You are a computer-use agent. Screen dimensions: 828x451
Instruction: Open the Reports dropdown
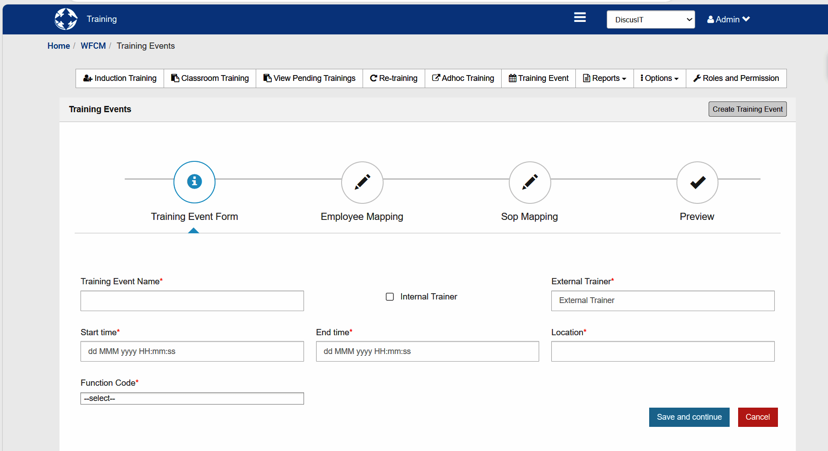coord(604,78)
